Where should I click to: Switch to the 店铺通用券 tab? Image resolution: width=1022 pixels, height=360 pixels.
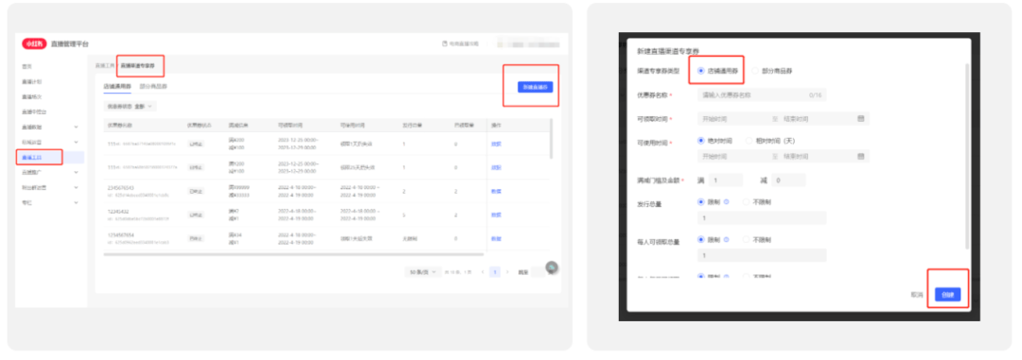click(118, 86)
